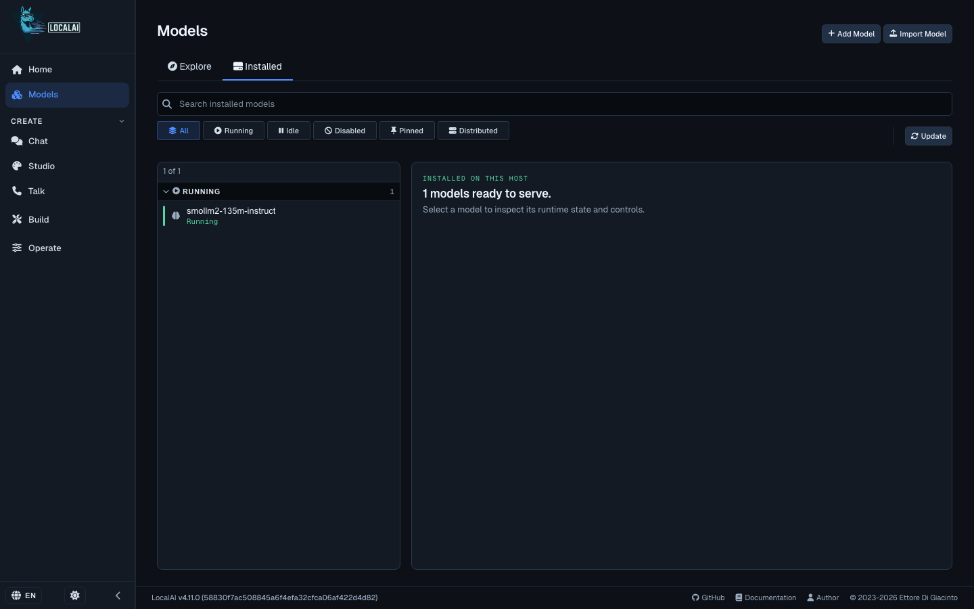Viewport: 974px width, 609px height.
Task: Filter by Distributed models
Action: [473, 131]
